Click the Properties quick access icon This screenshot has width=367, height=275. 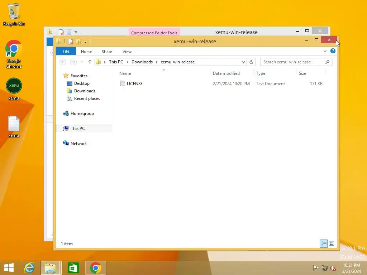point(71,42)
